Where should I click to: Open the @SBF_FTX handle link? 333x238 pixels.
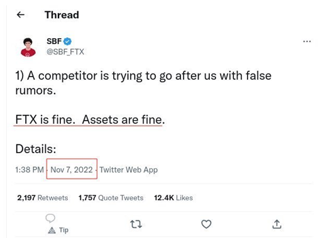click(65, 51)
